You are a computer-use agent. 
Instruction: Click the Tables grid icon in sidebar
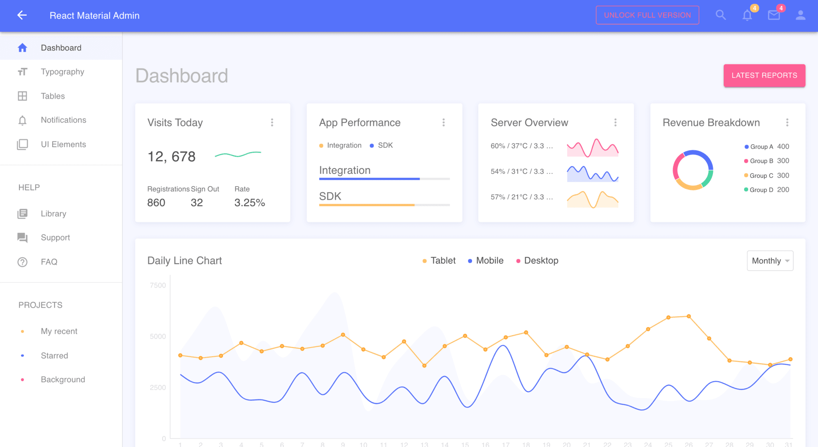coord(22,96)
